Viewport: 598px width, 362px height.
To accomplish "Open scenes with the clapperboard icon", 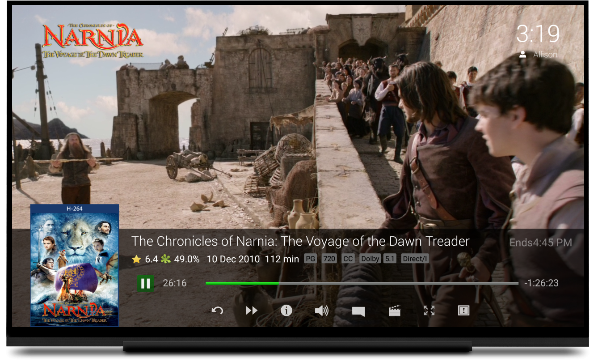I will (x=395, y=311).
